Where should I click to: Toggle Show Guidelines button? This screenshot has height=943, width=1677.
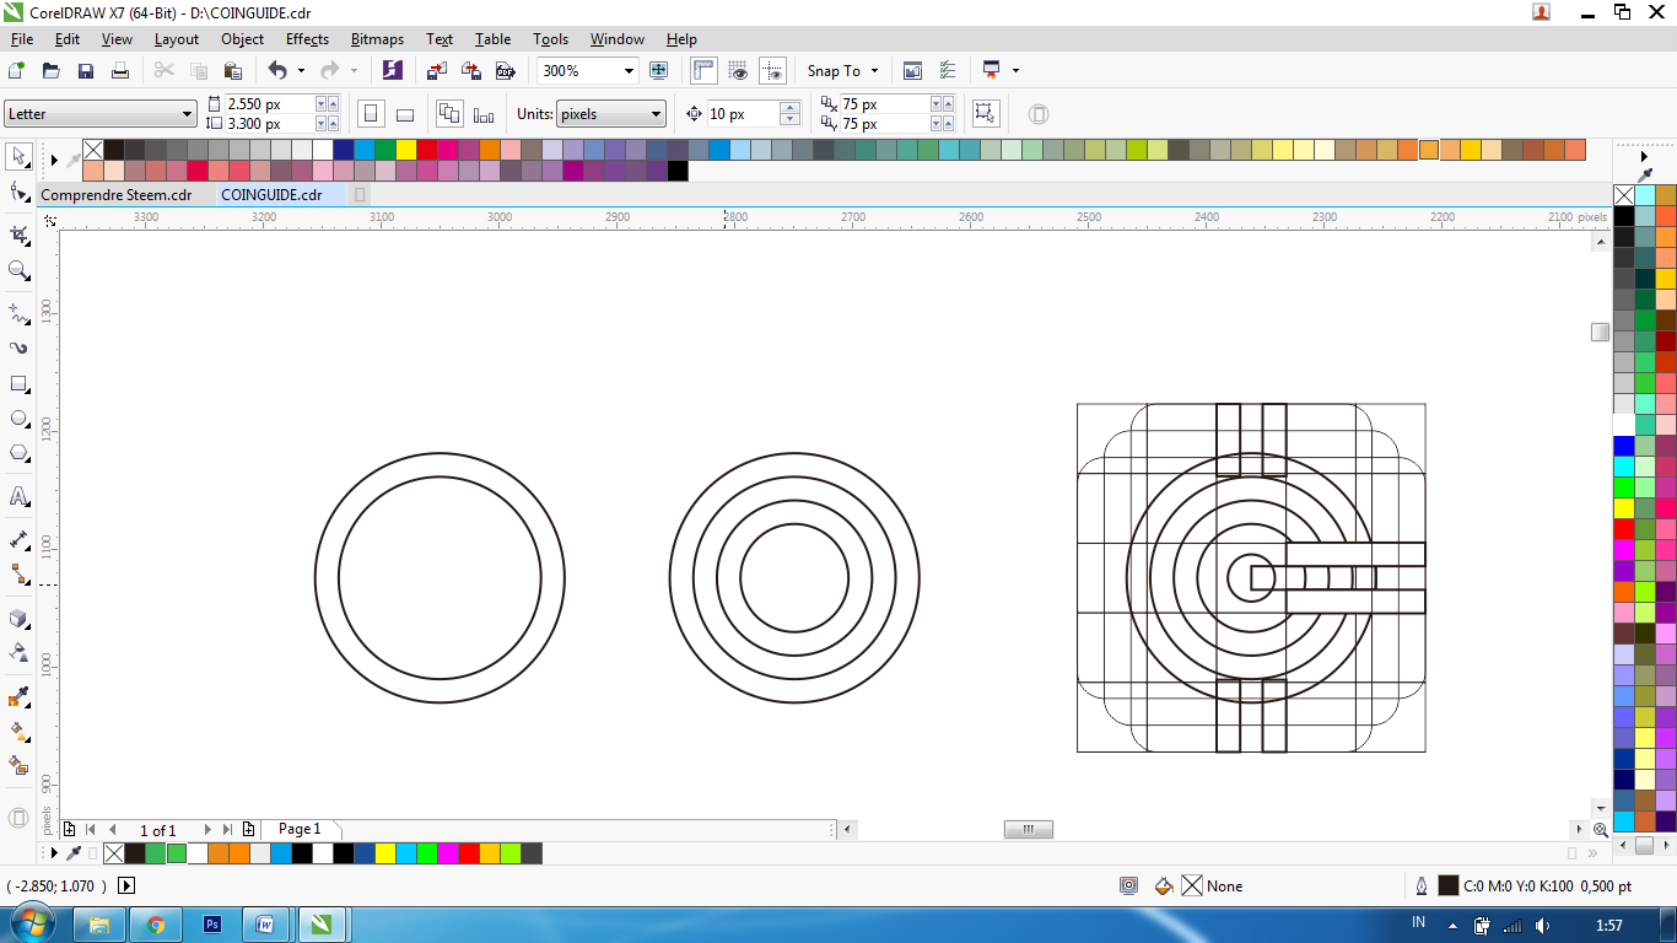tap(773, 70)
